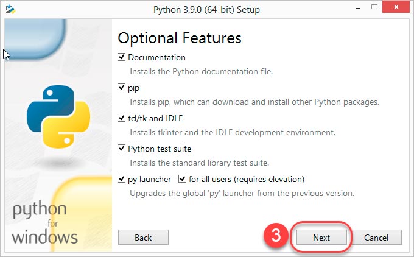Uncheck the py launcher checkbox

pyautogui.click(x=121, y=179)
